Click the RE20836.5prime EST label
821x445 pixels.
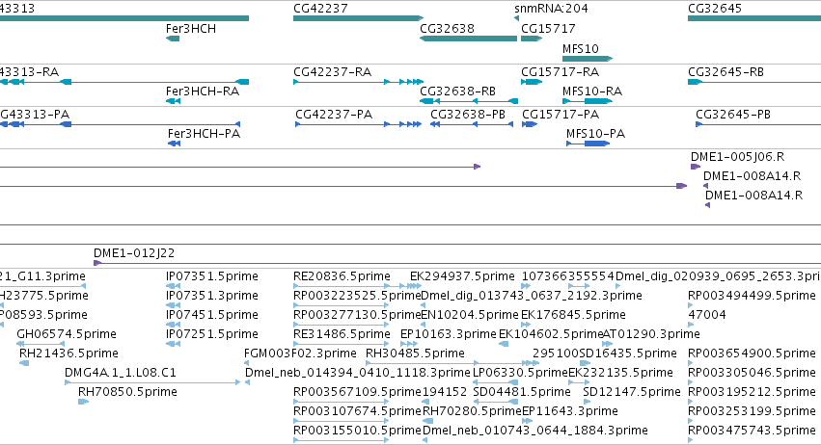coord(342,276)
